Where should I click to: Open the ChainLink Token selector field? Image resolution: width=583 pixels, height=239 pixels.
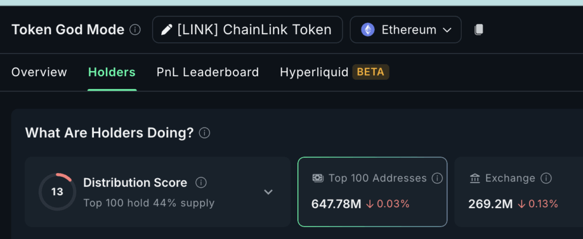[x=247, y=30]
